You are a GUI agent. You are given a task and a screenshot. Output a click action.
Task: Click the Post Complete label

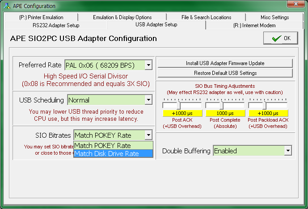225,120
